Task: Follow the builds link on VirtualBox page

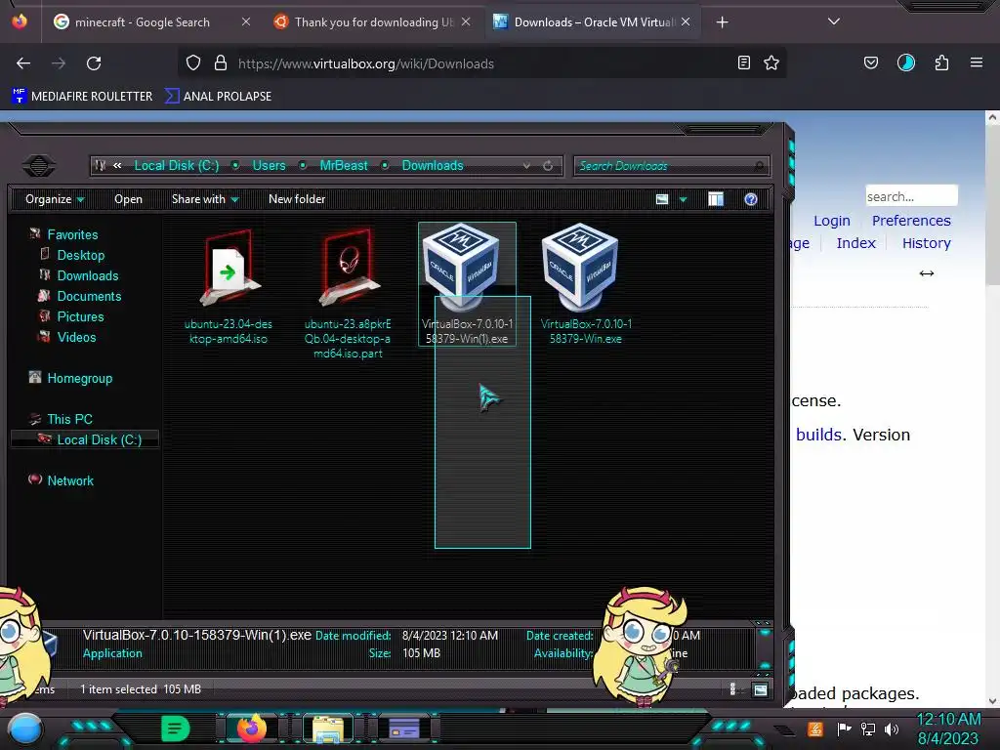Action: click(819, 435)
